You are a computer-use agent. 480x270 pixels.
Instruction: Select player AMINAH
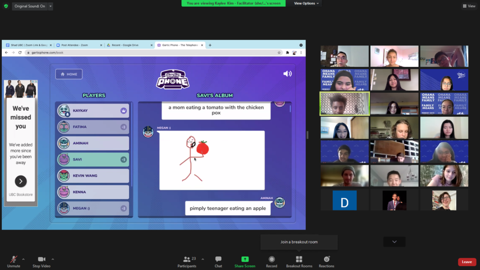point(93,143)
